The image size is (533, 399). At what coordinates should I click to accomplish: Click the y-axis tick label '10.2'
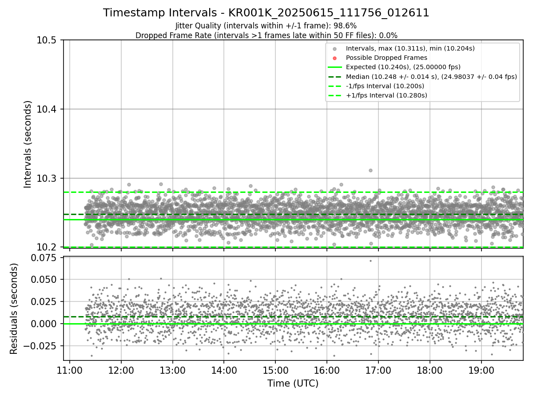[x=48, y=247]
